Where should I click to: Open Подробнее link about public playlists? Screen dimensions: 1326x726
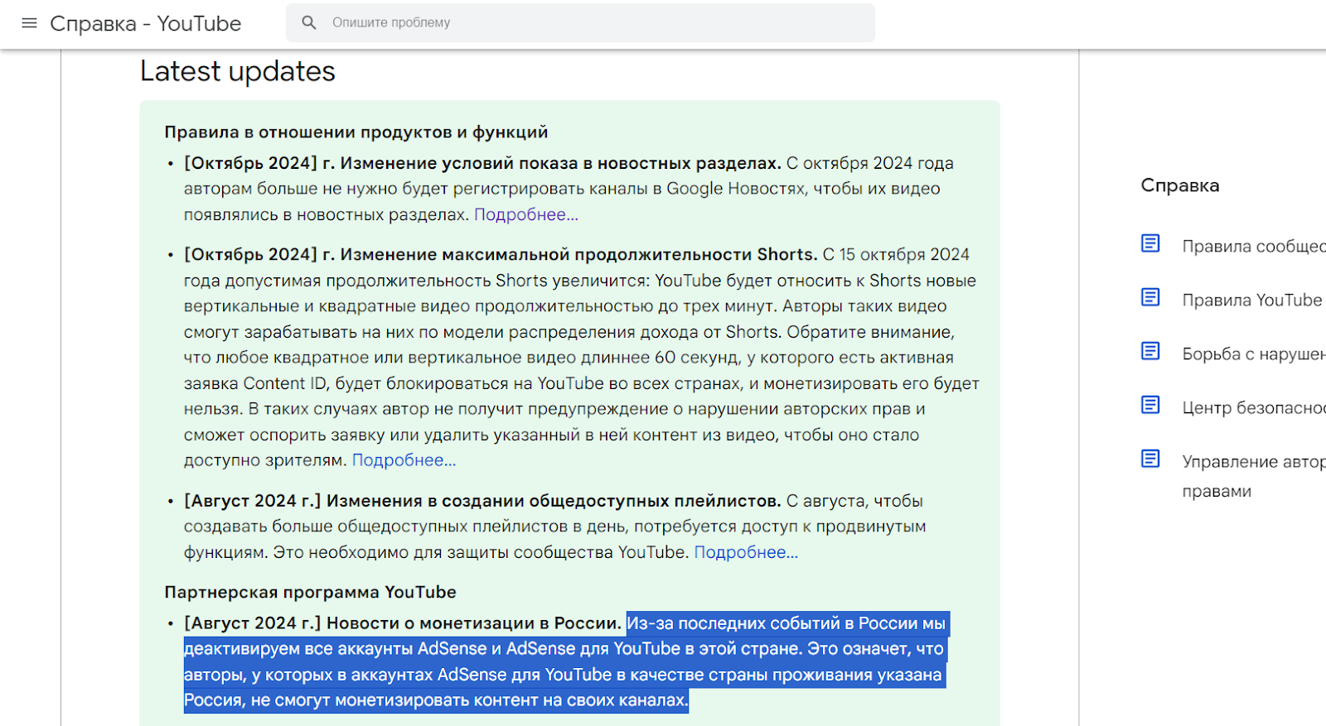coord(746,552)
